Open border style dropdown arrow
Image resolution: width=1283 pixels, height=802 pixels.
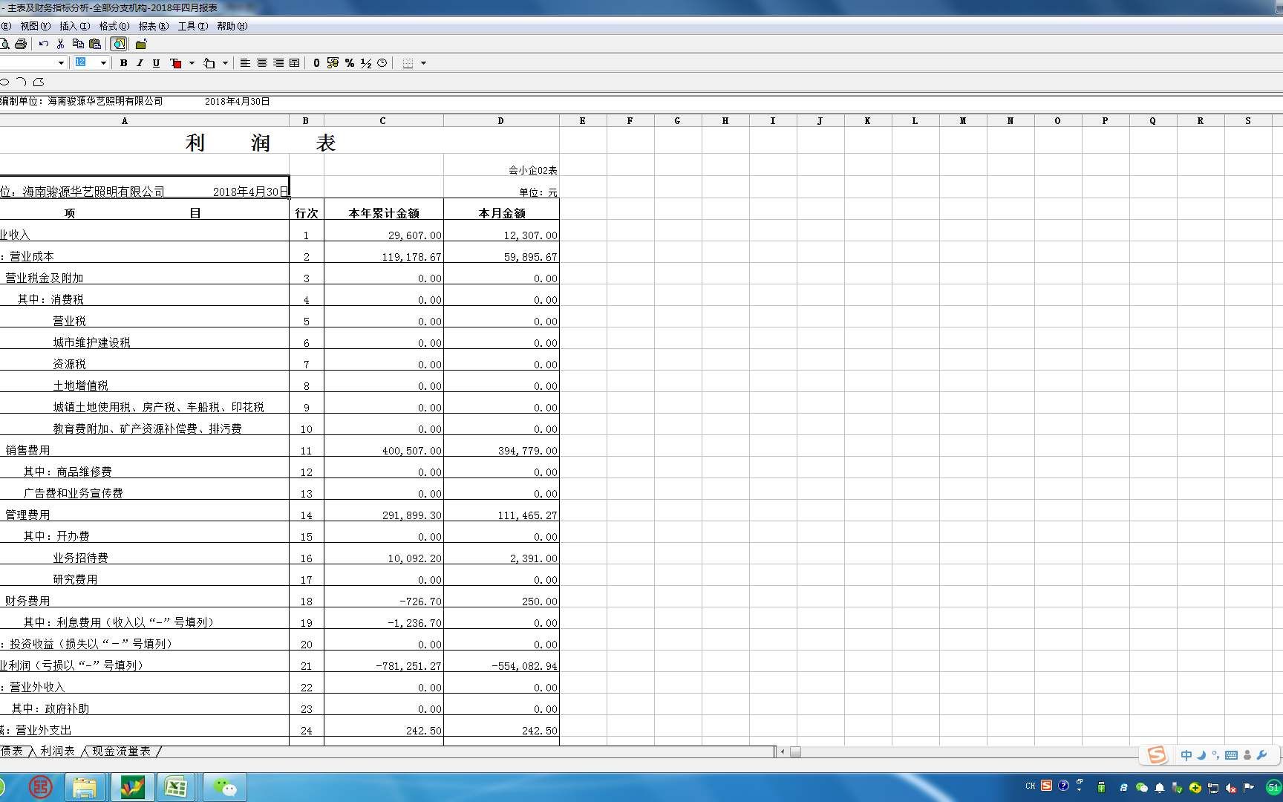(x=424, y=63)
